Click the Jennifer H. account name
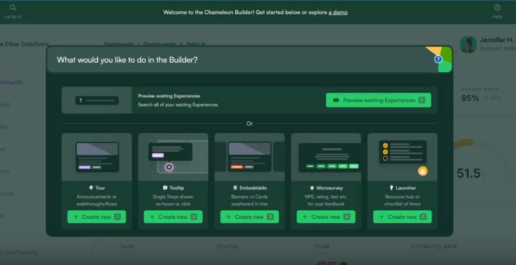 click(x=496, y=40)
